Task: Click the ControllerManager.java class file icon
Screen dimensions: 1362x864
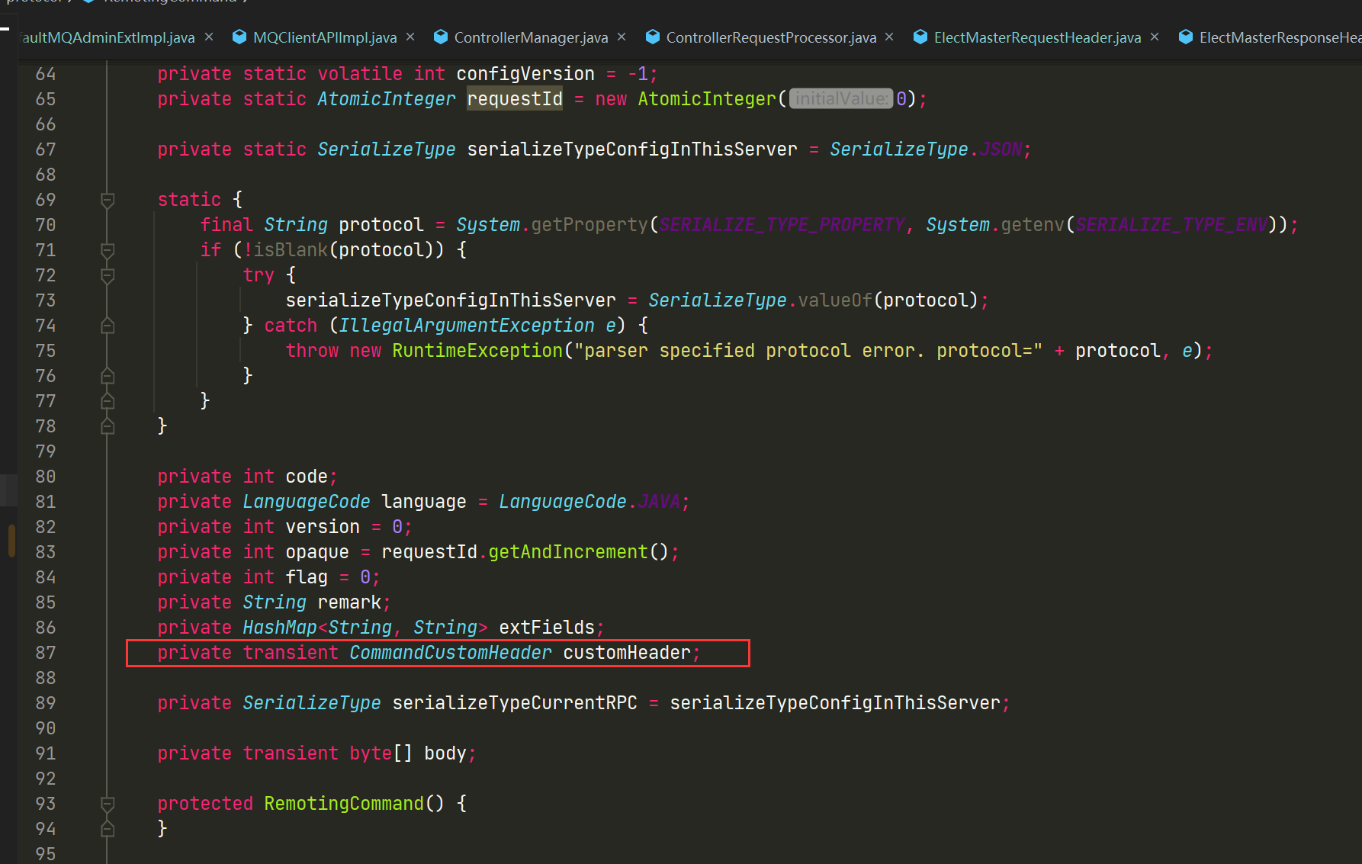Action: (440, 37)
